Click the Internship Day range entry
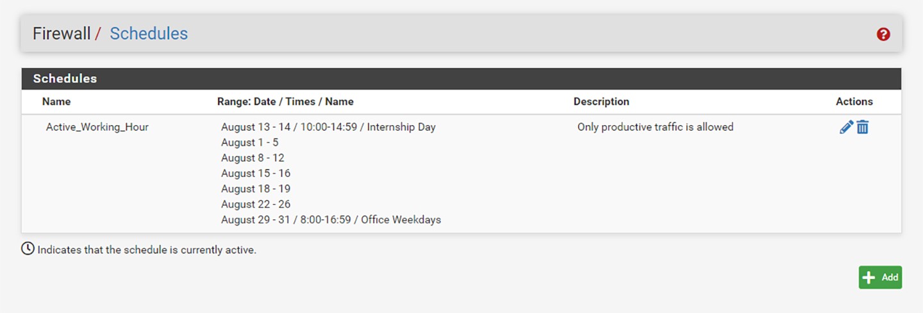 point(328,127)
